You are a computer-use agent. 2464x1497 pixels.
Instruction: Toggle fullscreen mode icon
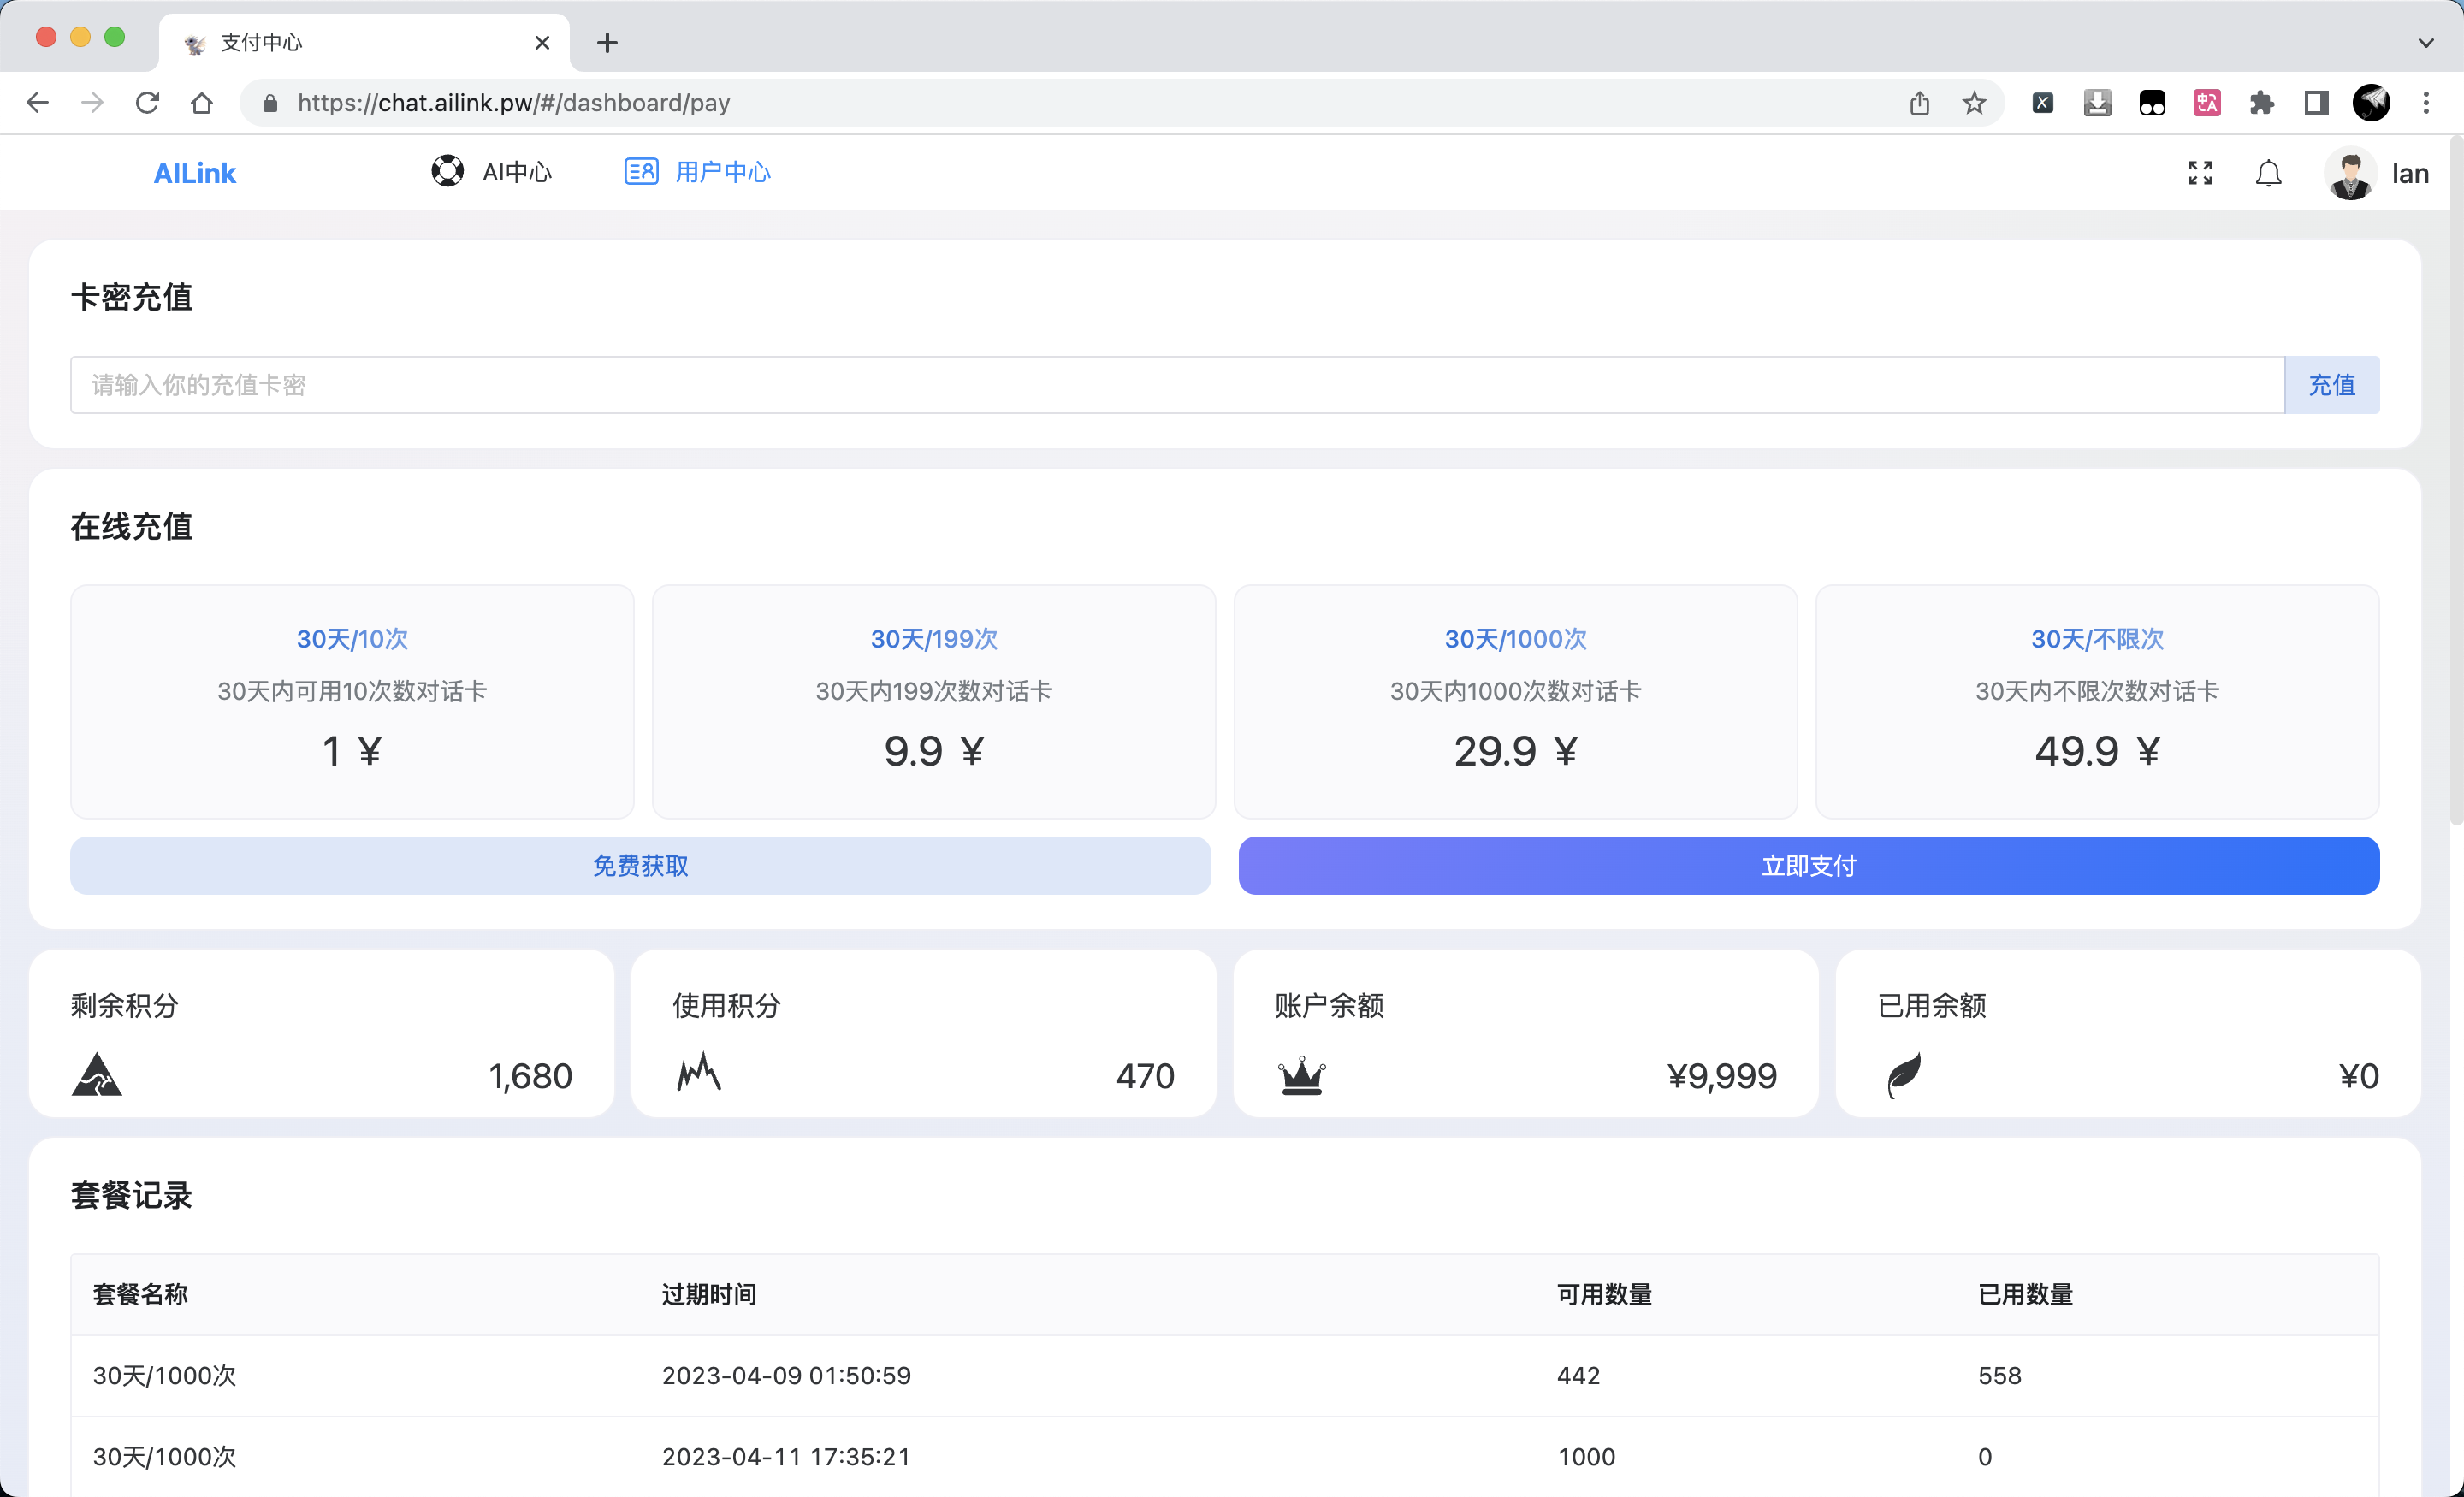coord(2200,173)
